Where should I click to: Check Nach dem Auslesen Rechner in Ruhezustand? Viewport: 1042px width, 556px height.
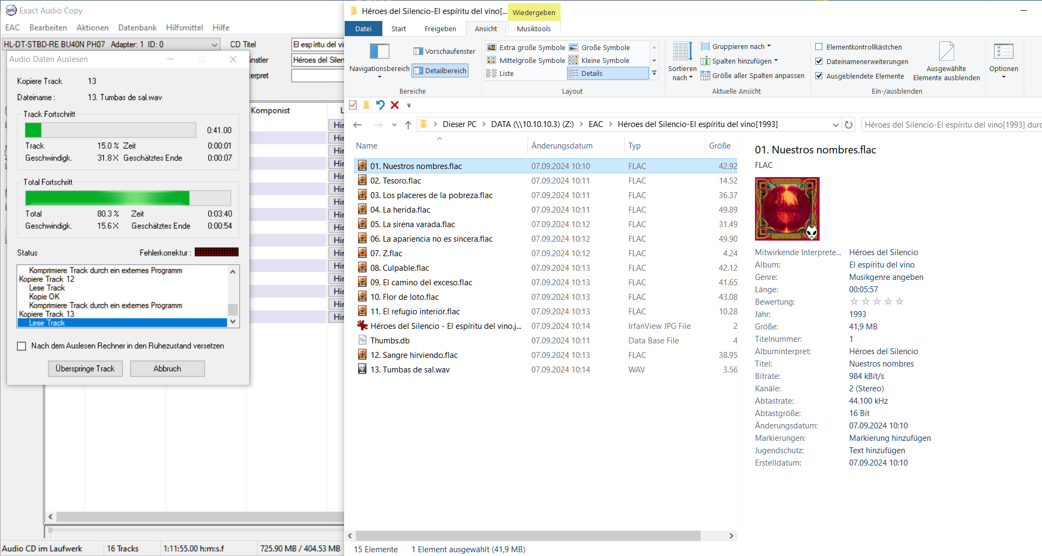click(x=22, y=346)
